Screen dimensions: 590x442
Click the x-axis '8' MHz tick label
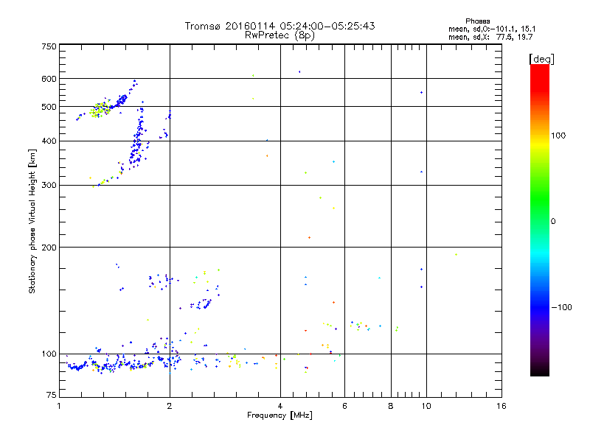(391, 406)
